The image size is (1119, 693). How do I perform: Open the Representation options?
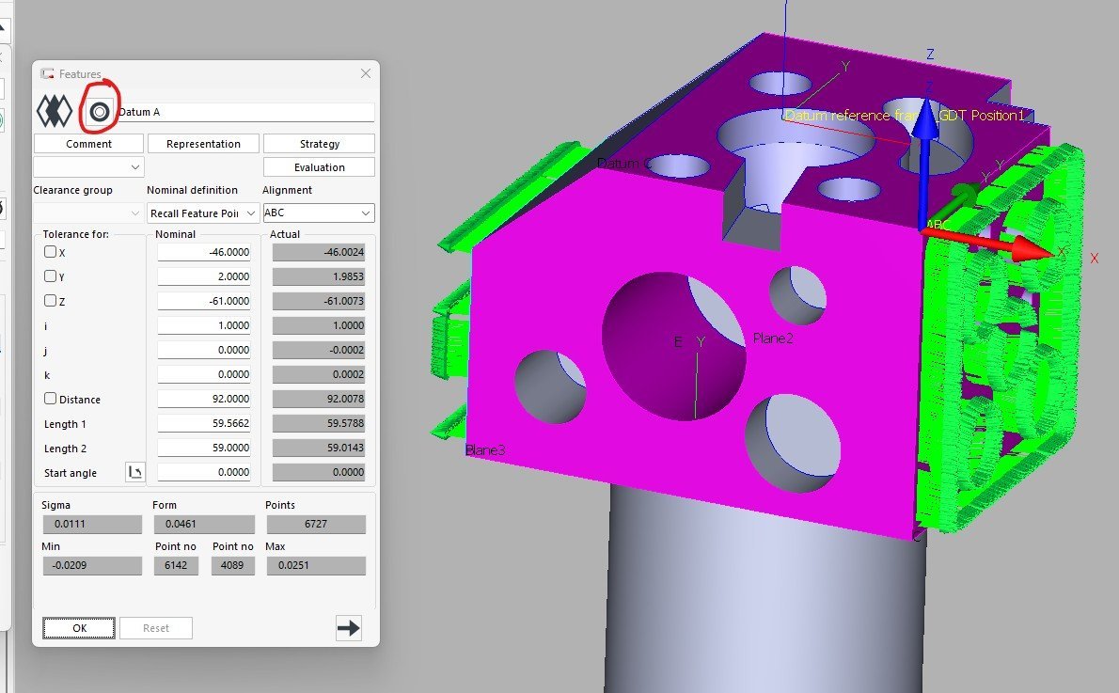point(203,144)
